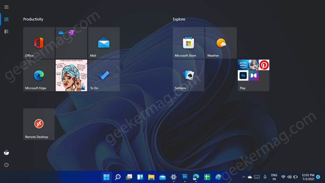Image resolution: width=325 pixels, height=183 pixels.
Task: Open Mail app on taskbar
Action: pos(162,177)
